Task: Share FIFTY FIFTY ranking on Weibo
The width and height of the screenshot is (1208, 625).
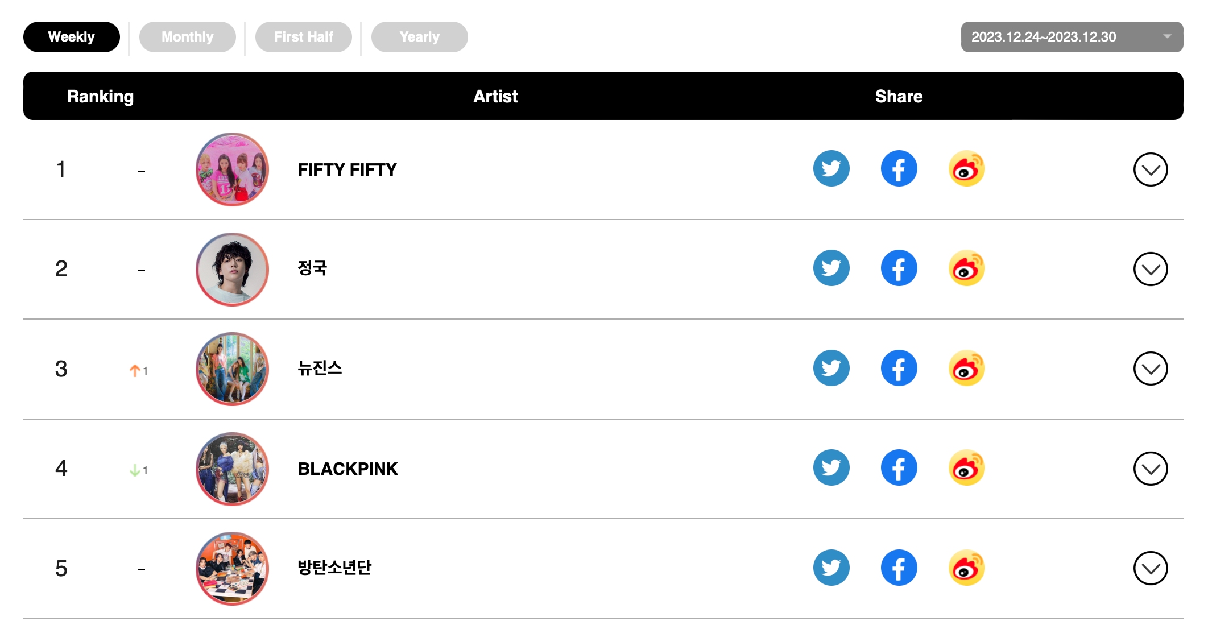Action: point(966,169)
